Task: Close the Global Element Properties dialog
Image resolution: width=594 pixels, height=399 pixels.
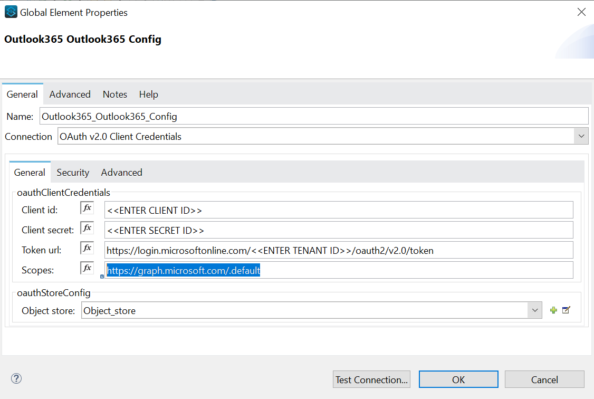Action: coord(581,12)
